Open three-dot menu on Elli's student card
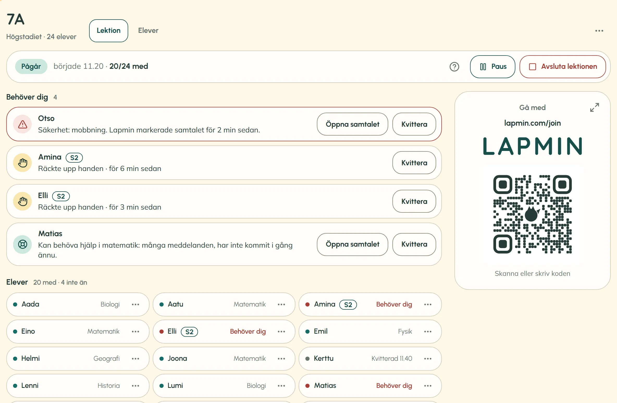Screen dimensions: 617x403 tap(281, 332)
